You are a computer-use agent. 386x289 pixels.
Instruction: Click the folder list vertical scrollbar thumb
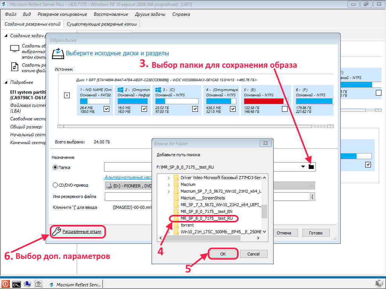point(264,211)
